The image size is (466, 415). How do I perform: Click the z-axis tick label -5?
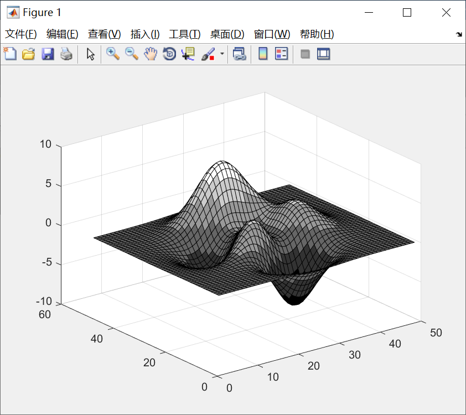pyautogui.click(x=47, y=262)
